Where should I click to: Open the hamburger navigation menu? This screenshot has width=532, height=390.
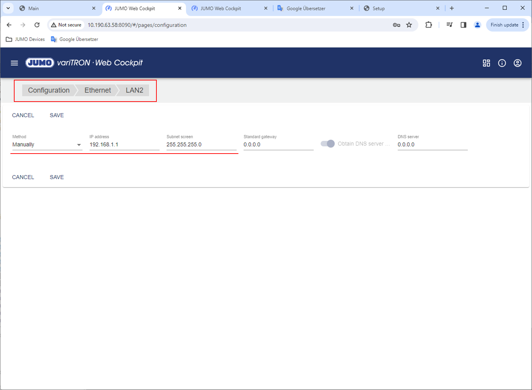[x=14, y=63]
